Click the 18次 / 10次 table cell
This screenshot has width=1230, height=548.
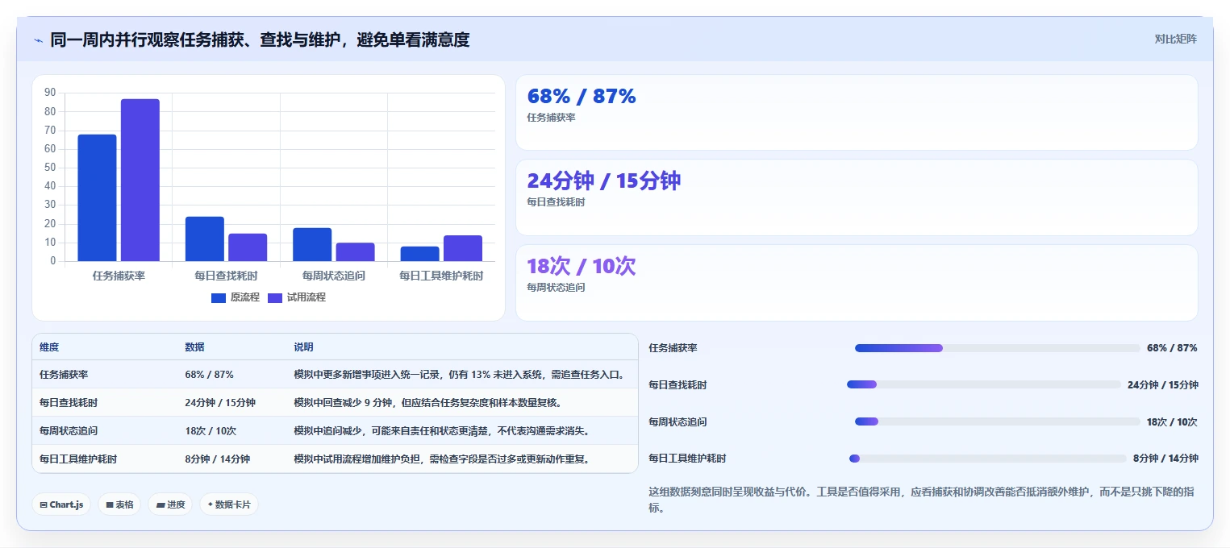click(211, 431)
